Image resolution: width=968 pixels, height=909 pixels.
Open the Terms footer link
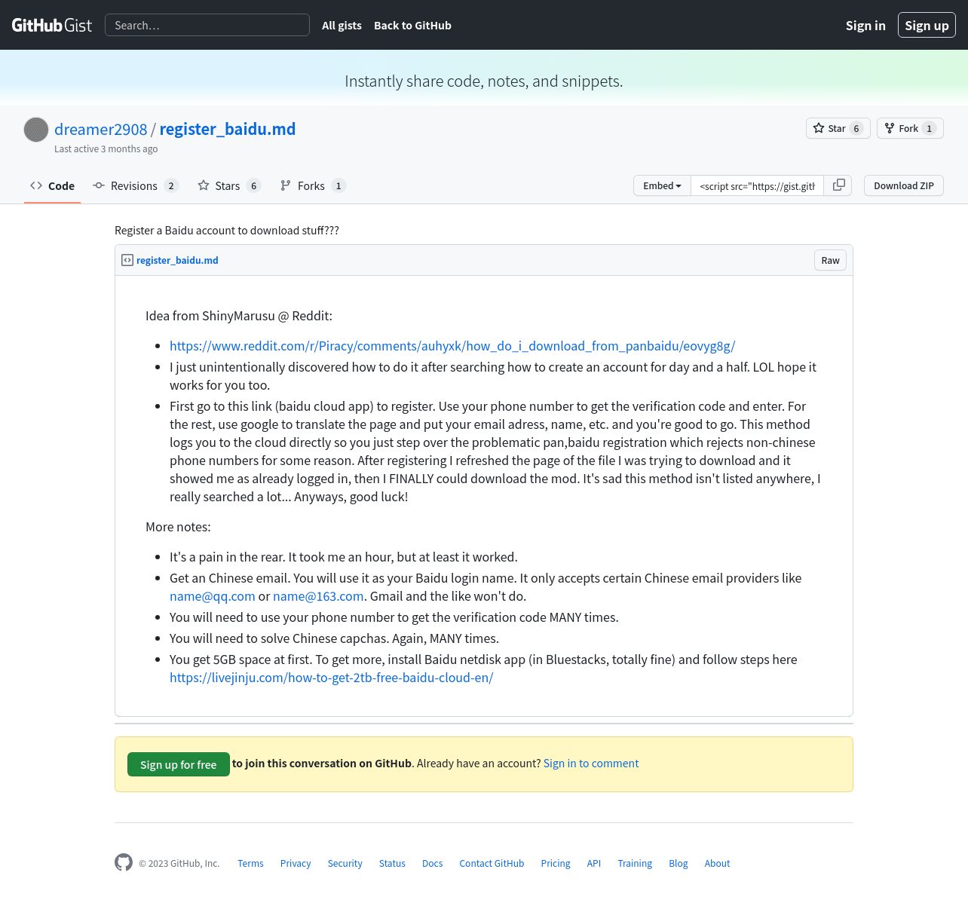click(x=250, y=863)
